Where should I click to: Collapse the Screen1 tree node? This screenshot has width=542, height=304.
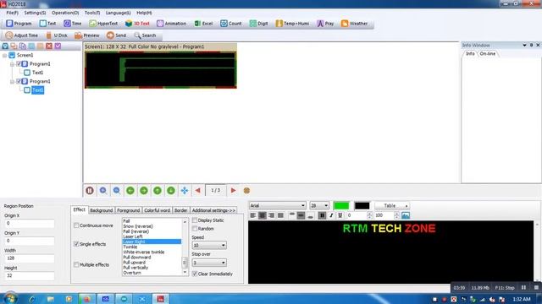[5, 55]
